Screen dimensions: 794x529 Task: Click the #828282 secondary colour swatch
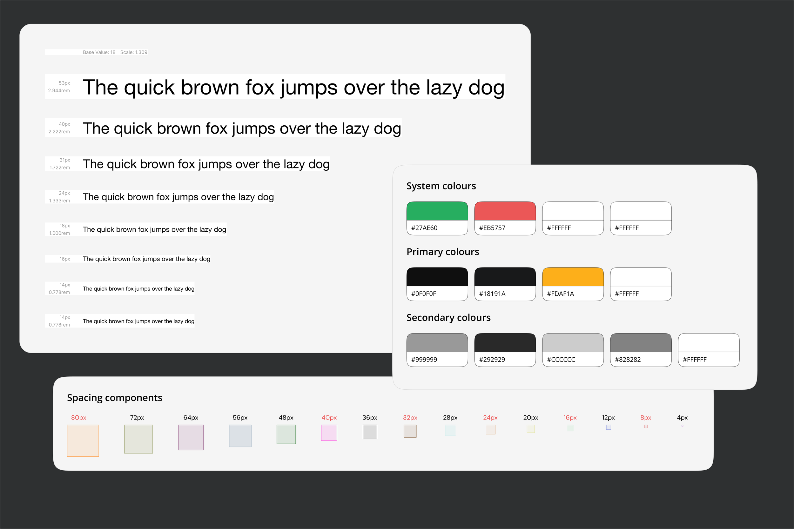pyautogui.click(x=641, y=343)
